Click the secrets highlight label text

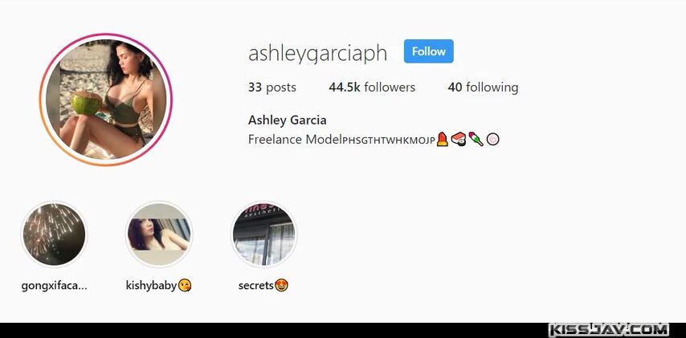(x=256, y=286)
